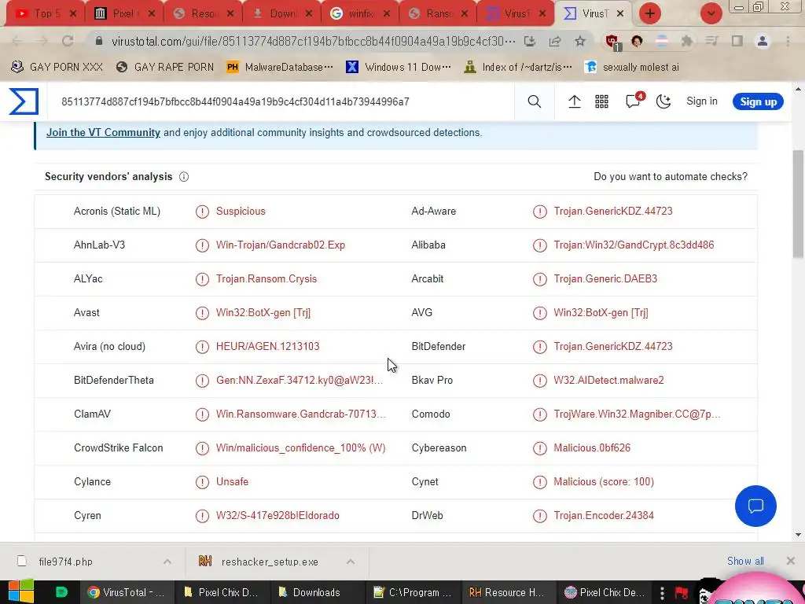The image size is (805, 604).
Task: Expand reshacker_setup.exe download options chevron
Action: (x=351, y=562)
